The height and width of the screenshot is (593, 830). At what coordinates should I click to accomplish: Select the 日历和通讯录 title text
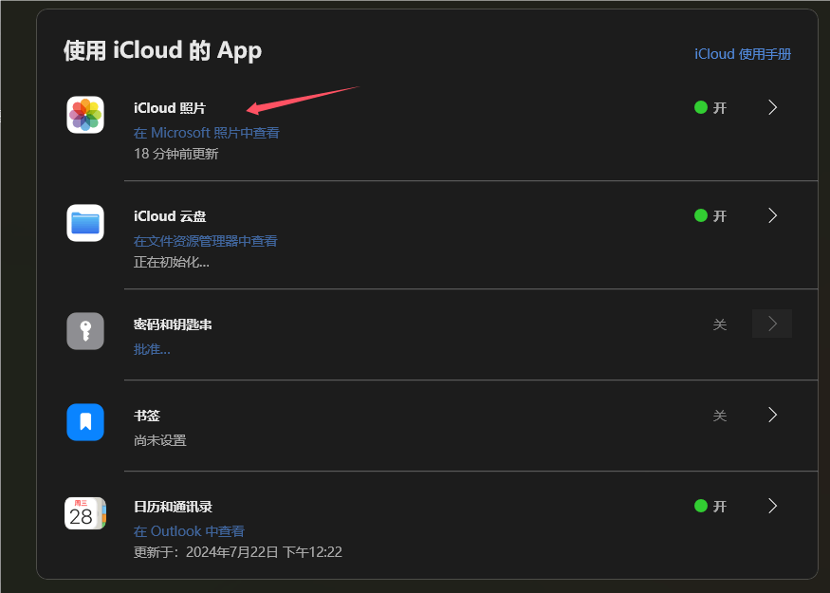pyautogui.click(x=173, y=506)
